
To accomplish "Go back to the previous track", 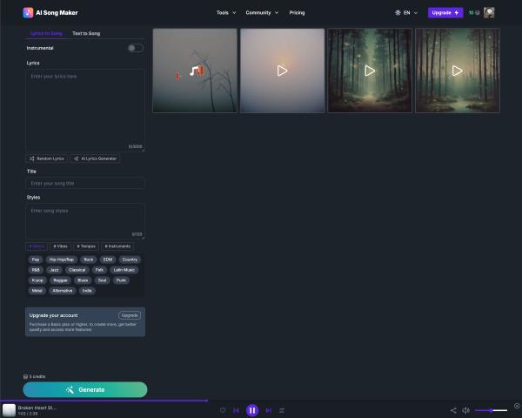I will tap(236, 410).
